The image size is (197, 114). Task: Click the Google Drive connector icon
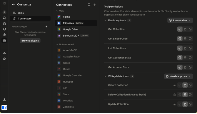[x=59, y=29]
